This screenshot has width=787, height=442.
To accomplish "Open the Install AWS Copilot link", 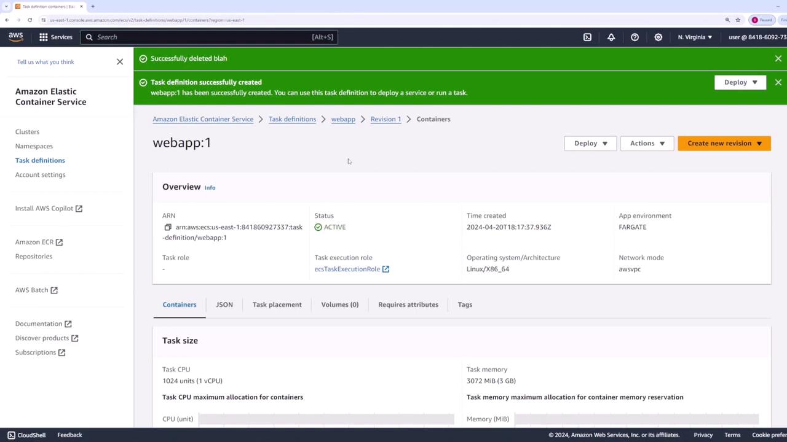I will (x=49, y=209).
